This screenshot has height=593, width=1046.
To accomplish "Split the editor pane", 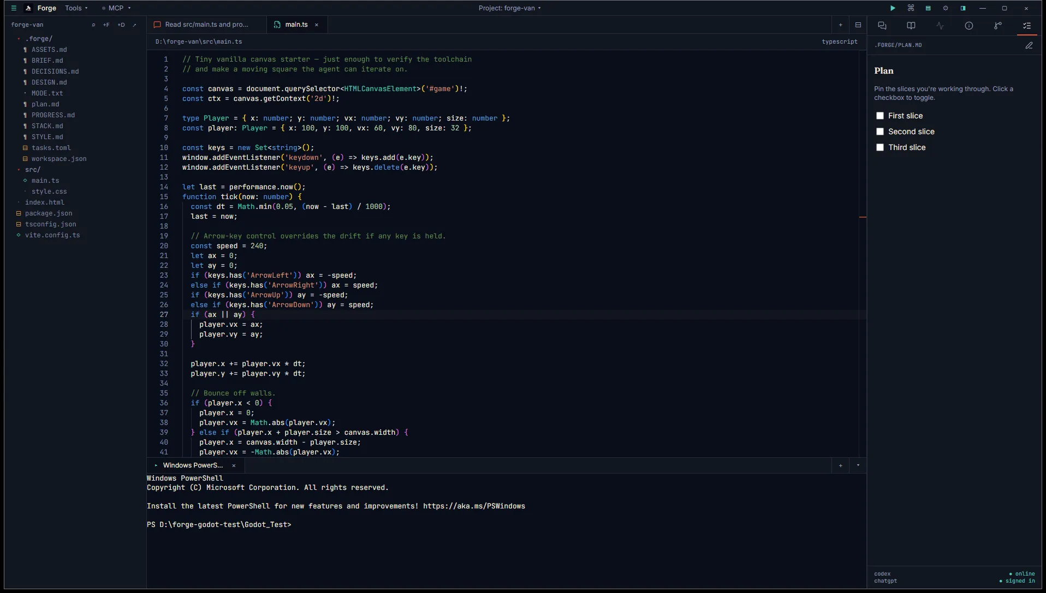I will coord(858,25).
